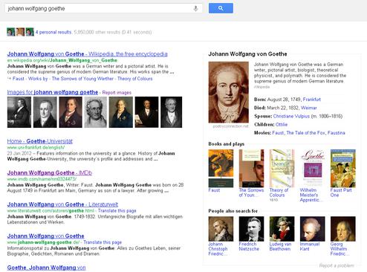Open the 4 personal results link
This screenshot has width=367, height=272.
click(x=53, y=32)
